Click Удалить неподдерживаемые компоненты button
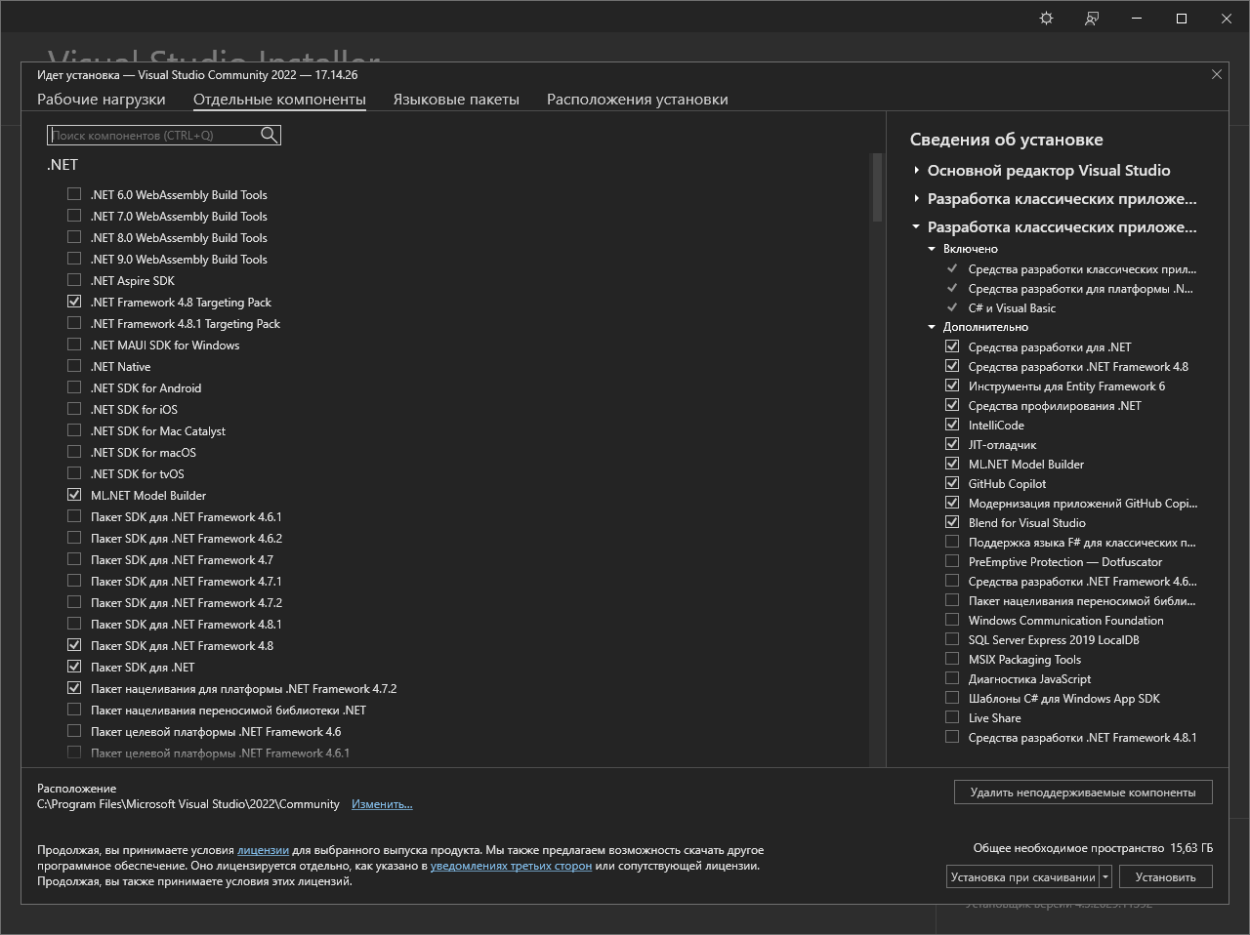 [1082, 793]
